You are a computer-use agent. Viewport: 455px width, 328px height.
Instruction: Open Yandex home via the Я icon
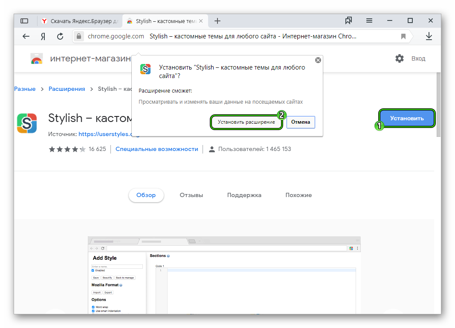point(43,36)
